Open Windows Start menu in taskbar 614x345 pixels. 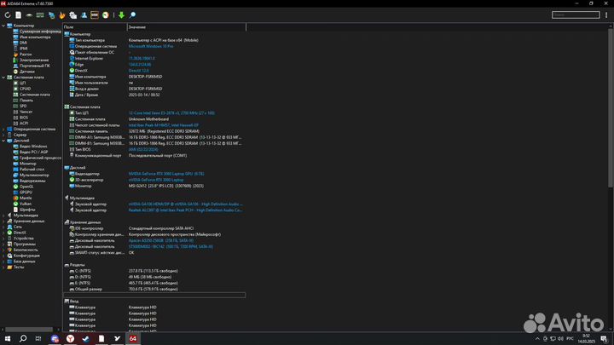pos(8,339)
